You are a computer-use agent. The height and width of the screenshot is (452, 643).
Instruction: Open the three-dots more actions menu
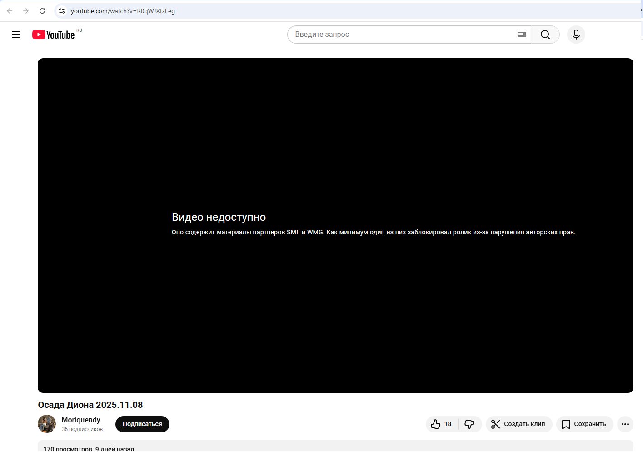pyautogui.click(x=625, y=424)
